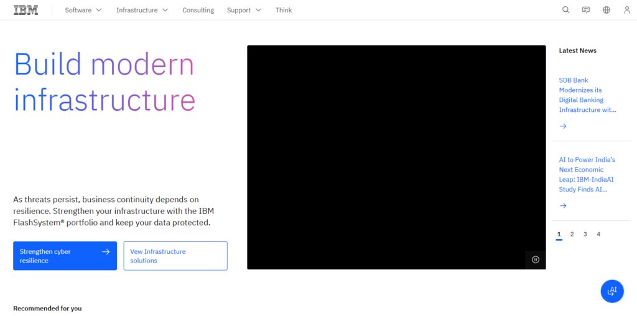Click the arrow under SDB Bank news
The height and width of the screenshot is (316, 637).
coord(562,126)
